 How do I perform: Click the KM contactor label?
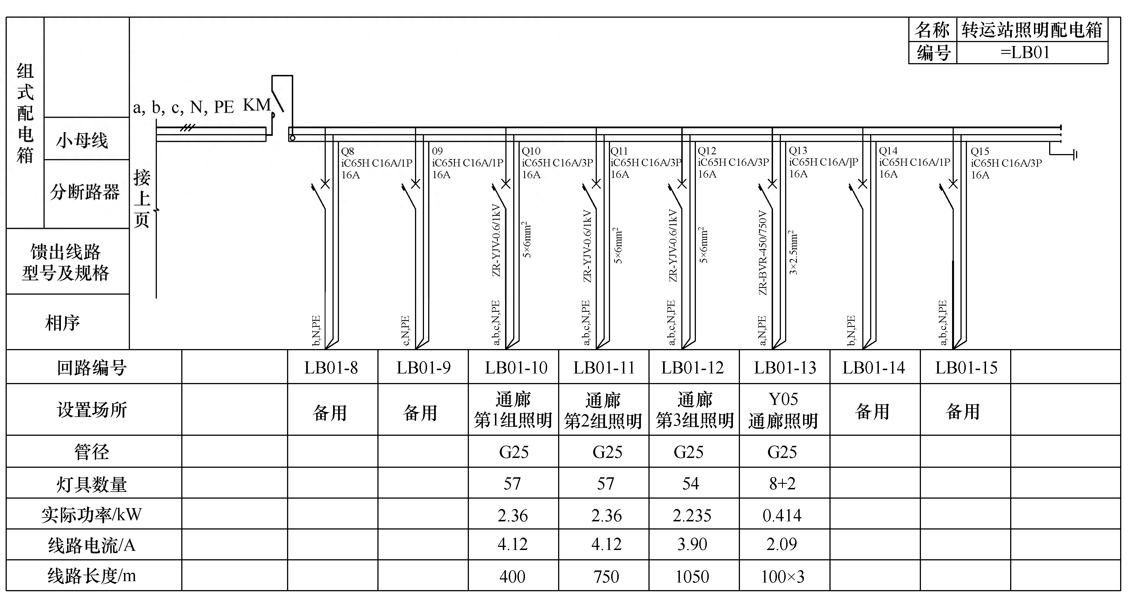pos(257,105)
